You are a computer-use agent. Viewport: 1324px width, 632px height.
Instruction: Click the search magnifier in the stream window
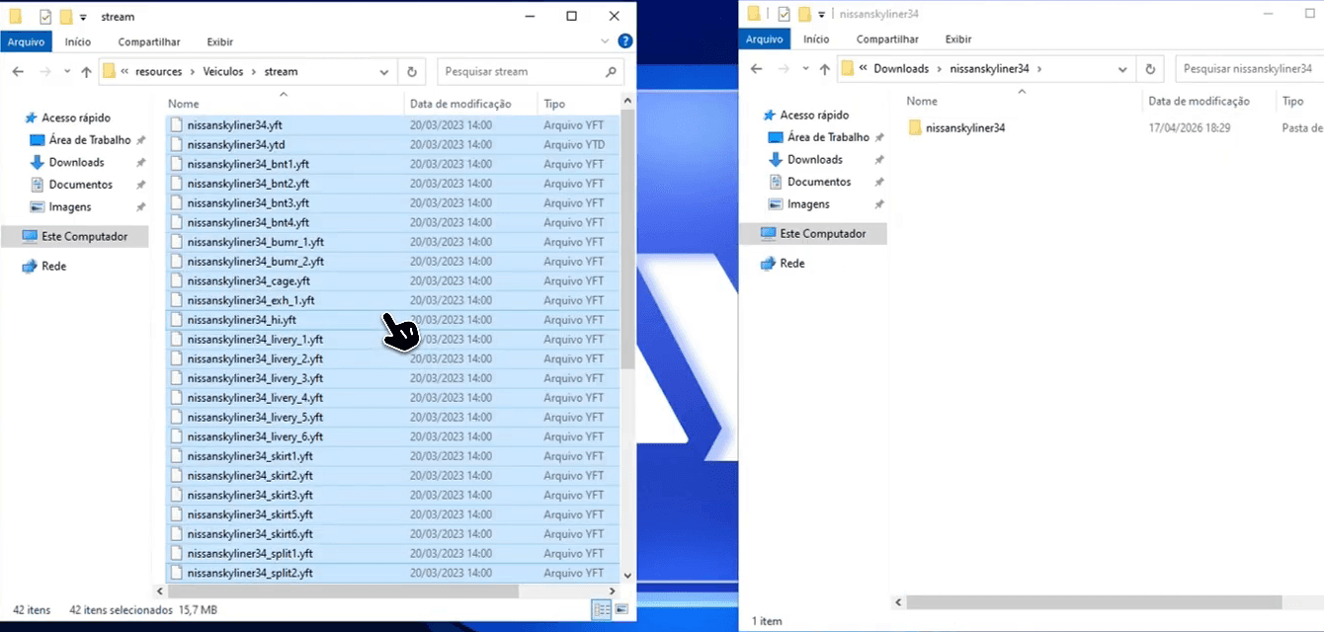tap(612, 71)
